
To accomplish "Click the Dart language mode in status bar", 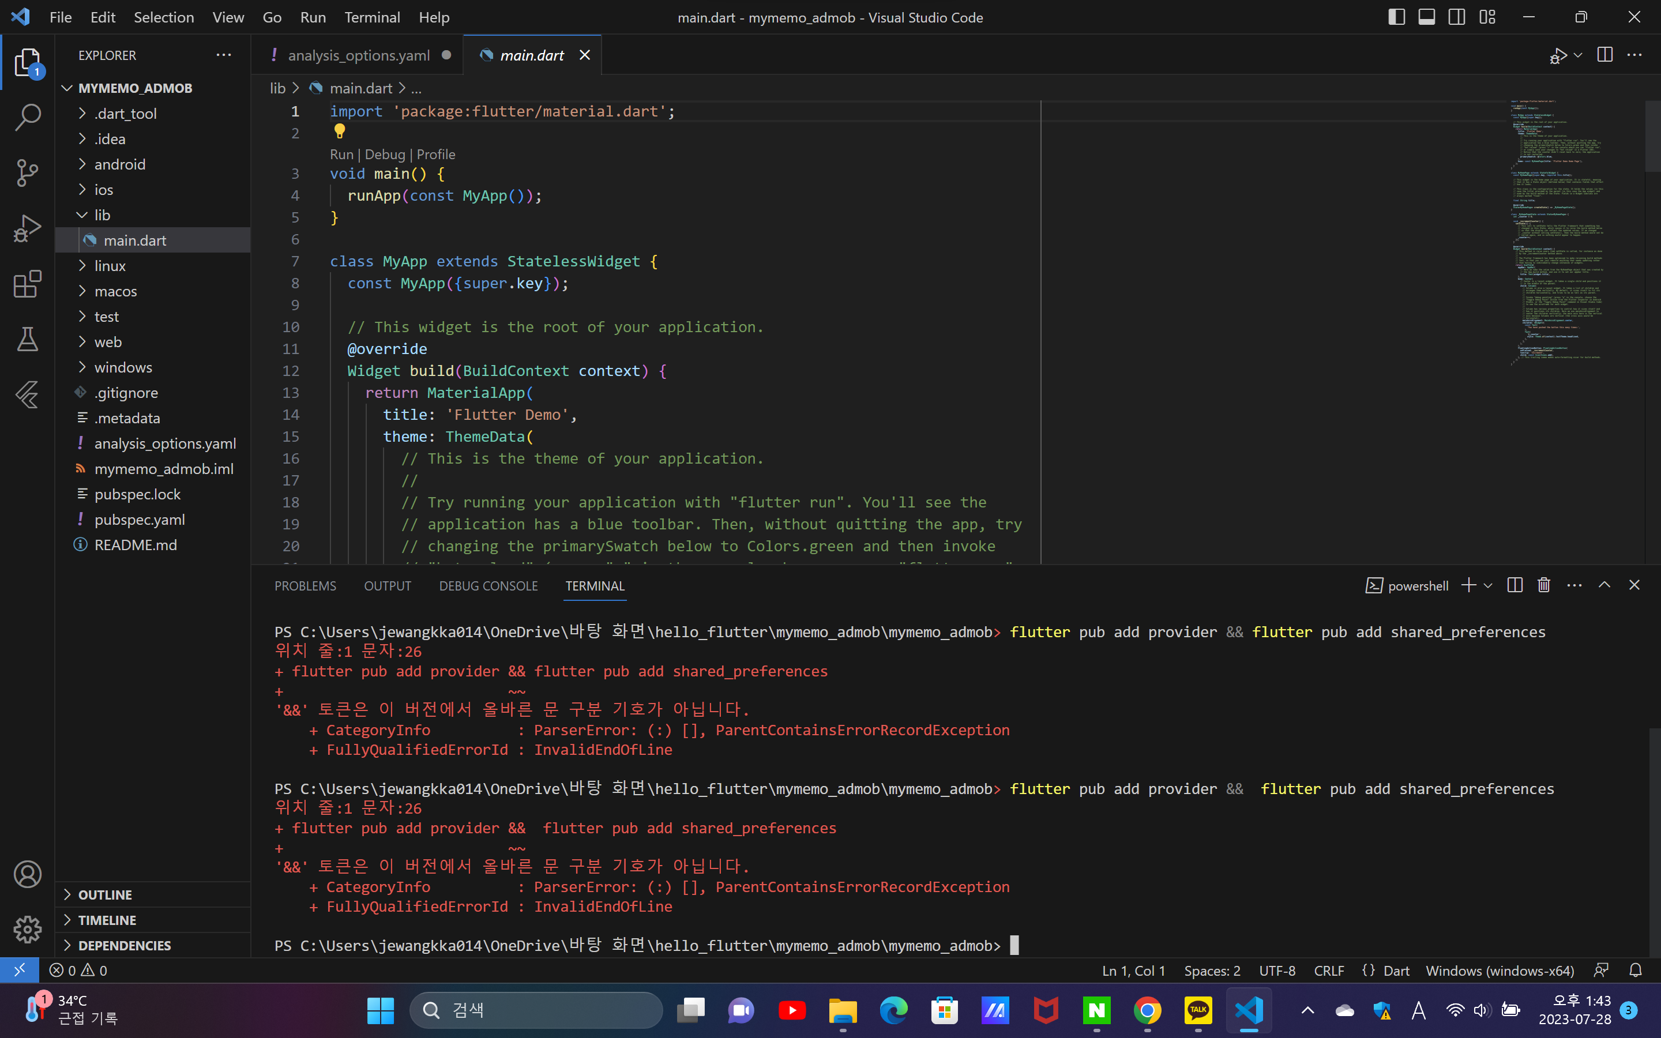I will [x=1396, y=970].
